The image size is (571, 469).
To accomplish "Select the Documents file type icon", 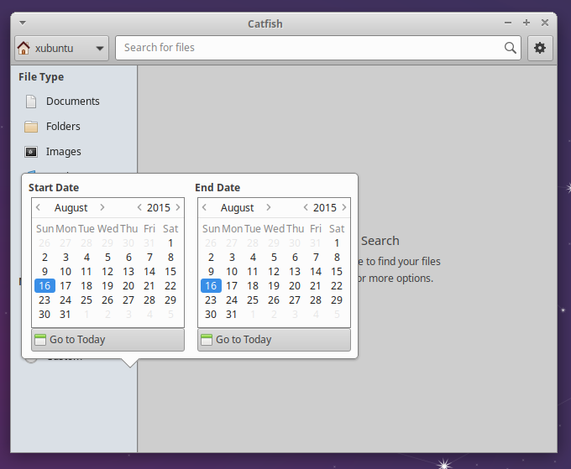I will (31, 102).
